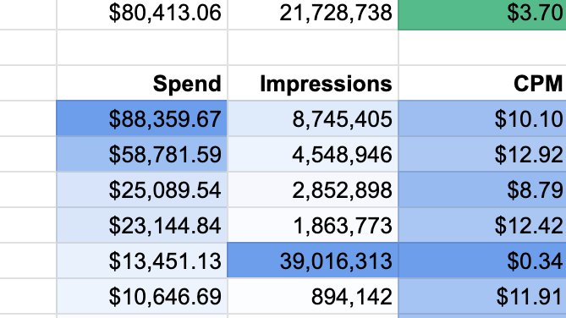Click the cell showing 21,728,738
The height and width of the screenshot is (318, 566).
312,14
